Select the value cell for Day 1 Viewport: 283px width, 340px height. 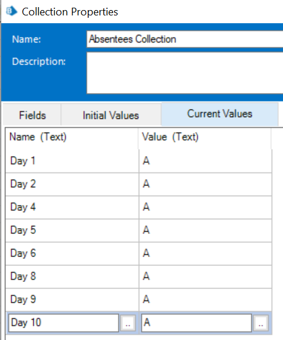click(x=206, y=161)
